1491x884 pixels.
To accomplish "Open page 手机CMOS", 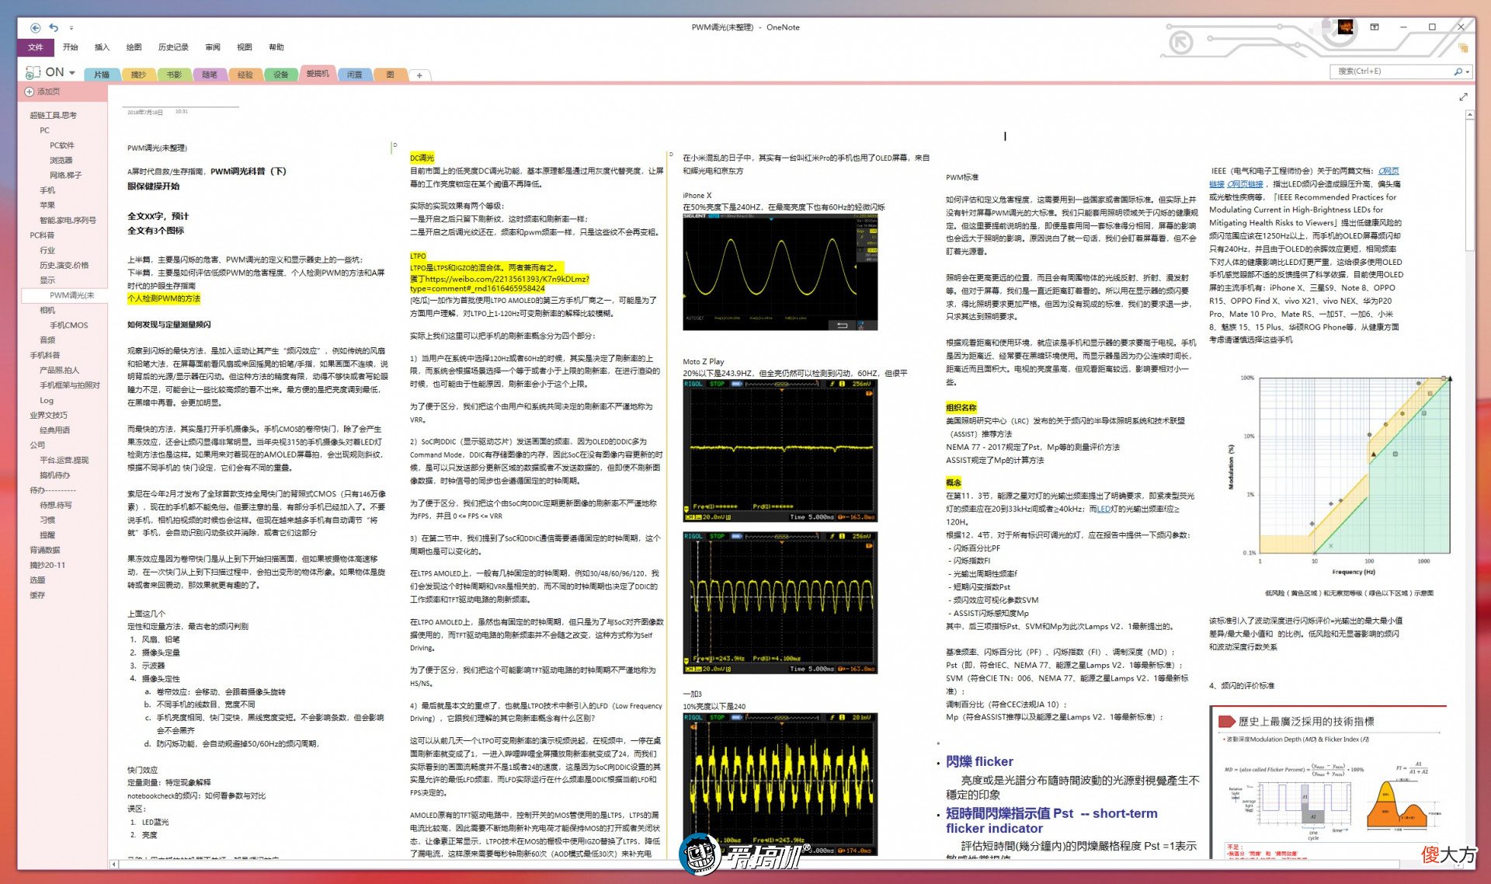I will (x=68, y=325).
